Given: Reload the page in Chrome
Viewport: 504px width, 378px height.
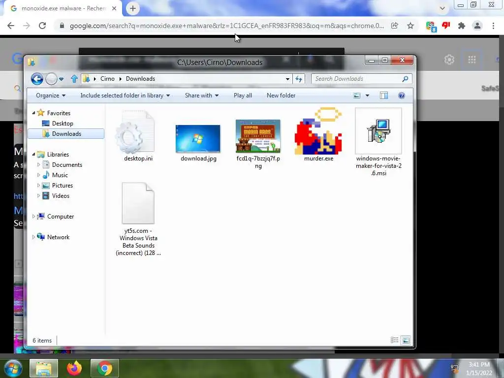Looking at the screenshot, I should pyautogui.click(x=42, y=26).
